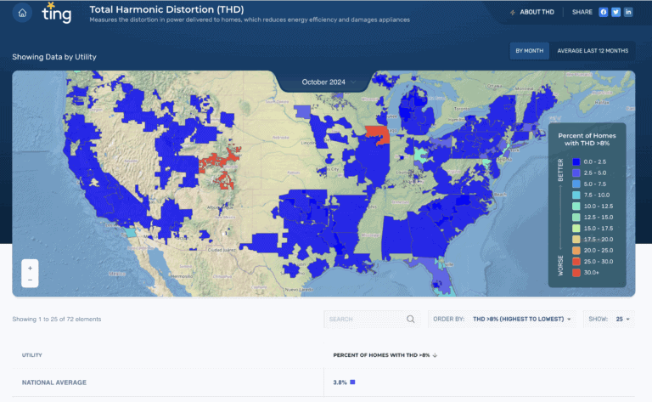Open the Ting logo

click(x=57, y=13)
